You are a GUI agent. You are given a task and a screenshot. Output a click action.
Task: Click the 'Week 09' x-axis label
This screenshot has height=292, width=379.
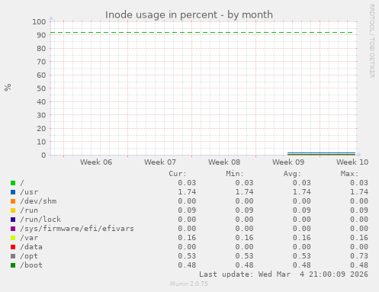[x=288, y=162]
